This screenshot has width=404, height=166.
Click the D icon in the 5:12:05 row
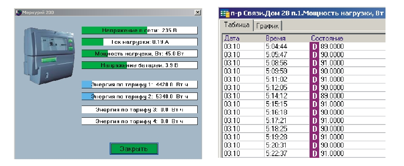coord(314,88)
